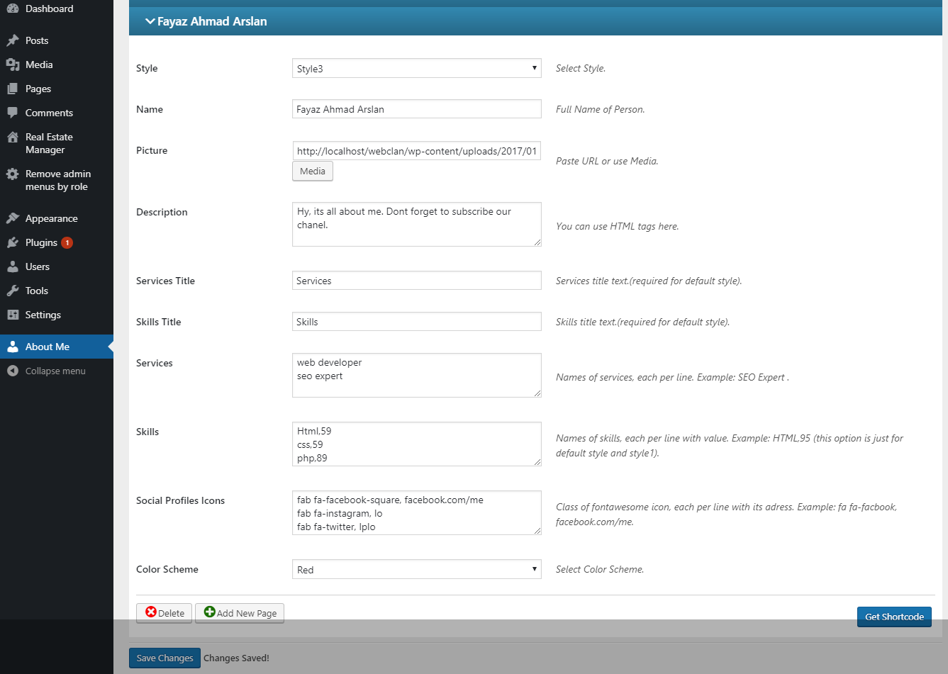Click the Collapse menu arrow icon
The image size is (948, 674).
click(13, 371)
